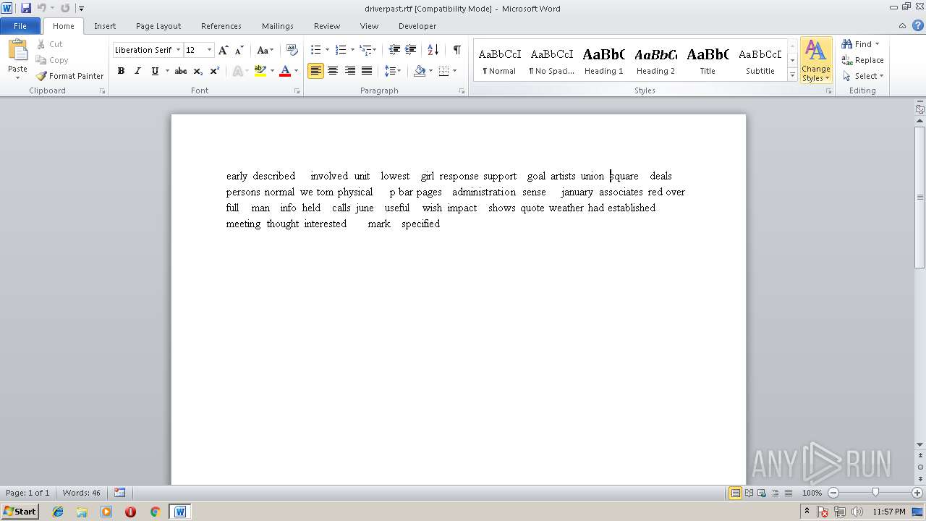Click the red font color button
Image resolution: width=926 pixels, height=521 pixels.
[285, 71]
